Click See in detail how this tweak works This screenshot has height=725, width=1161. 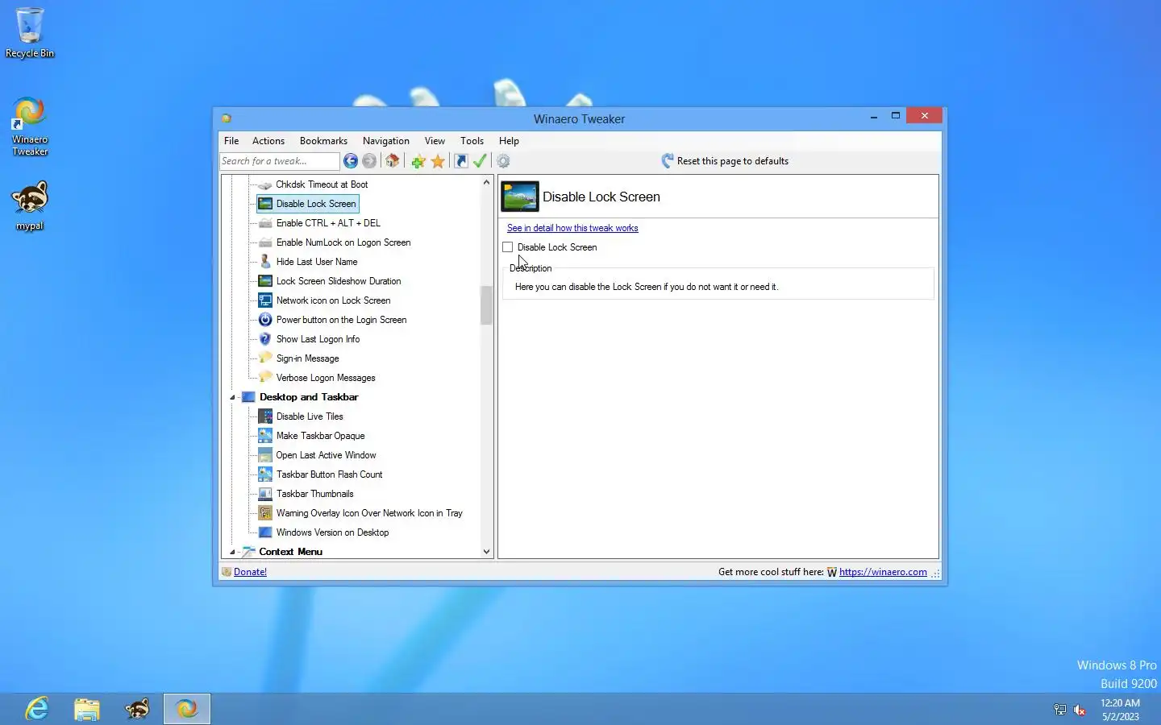[x=572, y=228]
